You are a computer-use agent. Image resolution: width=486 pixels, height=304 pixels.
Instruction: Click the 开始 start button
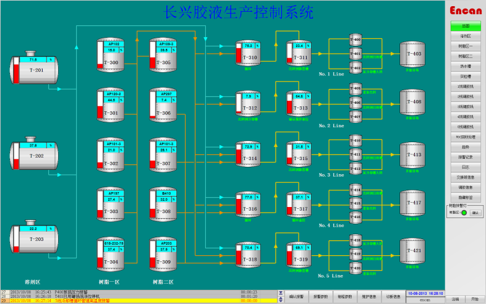click(475, 299)
